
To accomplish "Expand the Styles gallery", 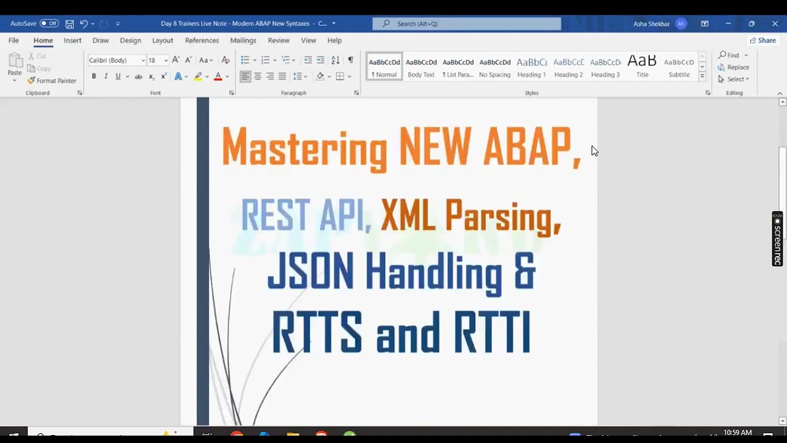I will point(702,76).
